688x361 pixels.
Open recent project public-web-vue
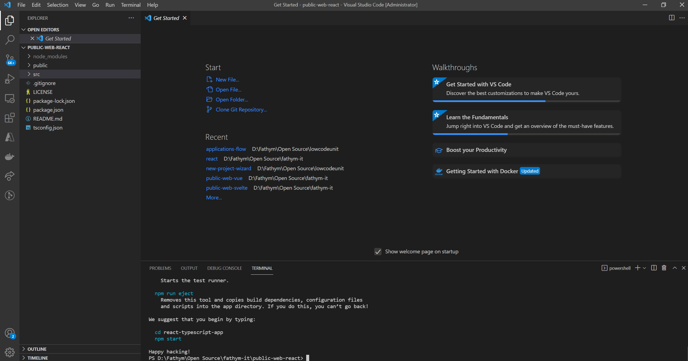(224, 178)
